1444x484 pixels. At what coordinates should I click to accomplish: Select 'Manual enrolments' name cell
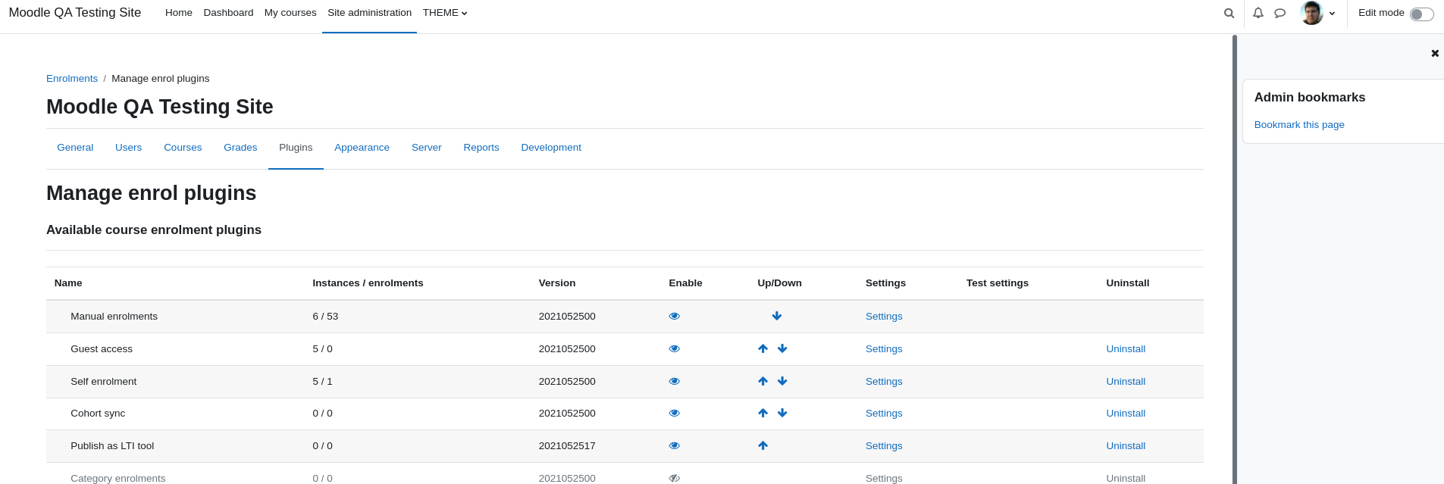click(x=114, y=317)
